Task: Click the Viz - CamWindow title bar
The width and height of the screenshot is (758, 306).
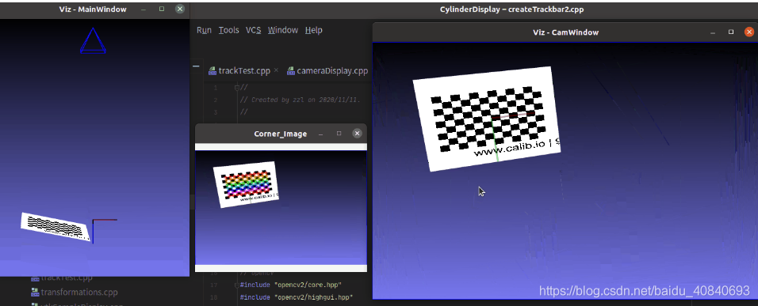Action: pos(565,32)
